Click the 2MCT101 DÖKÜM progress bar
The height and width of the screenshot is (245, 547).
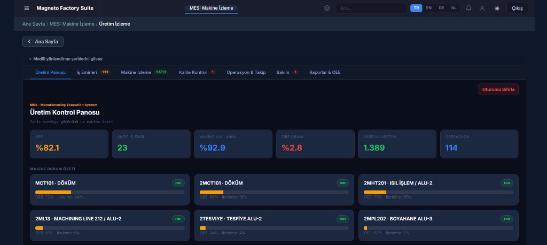(274, 192)
